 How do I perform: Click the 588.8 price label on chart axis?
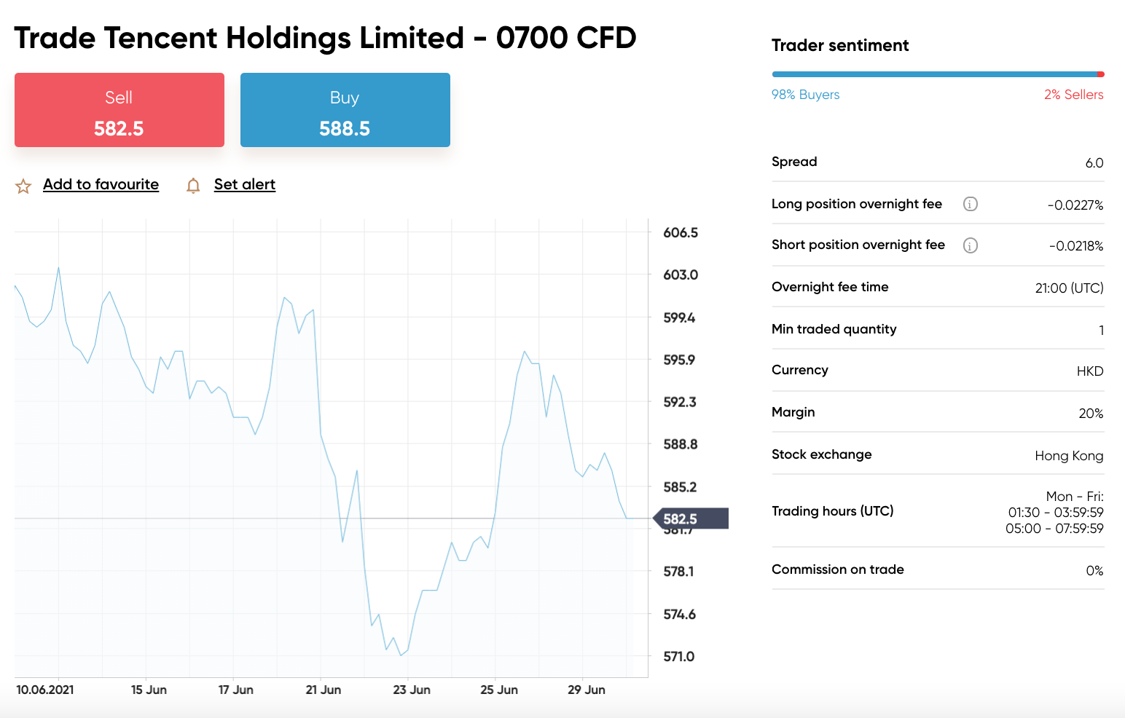point(681,444)
